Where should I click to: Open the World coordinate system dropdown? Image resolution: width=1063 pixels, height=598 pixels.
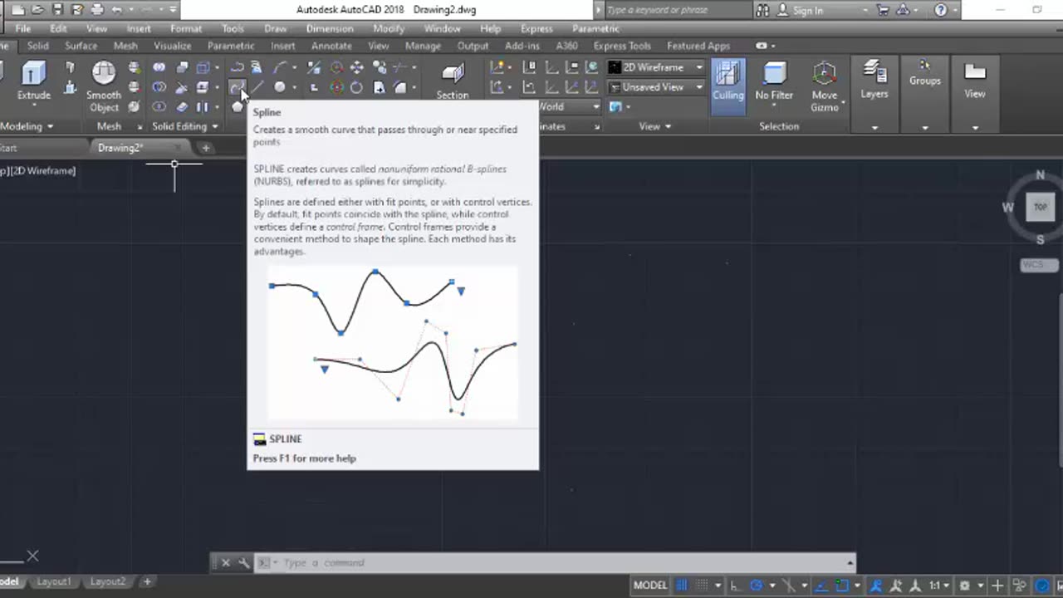pos(568,106)
